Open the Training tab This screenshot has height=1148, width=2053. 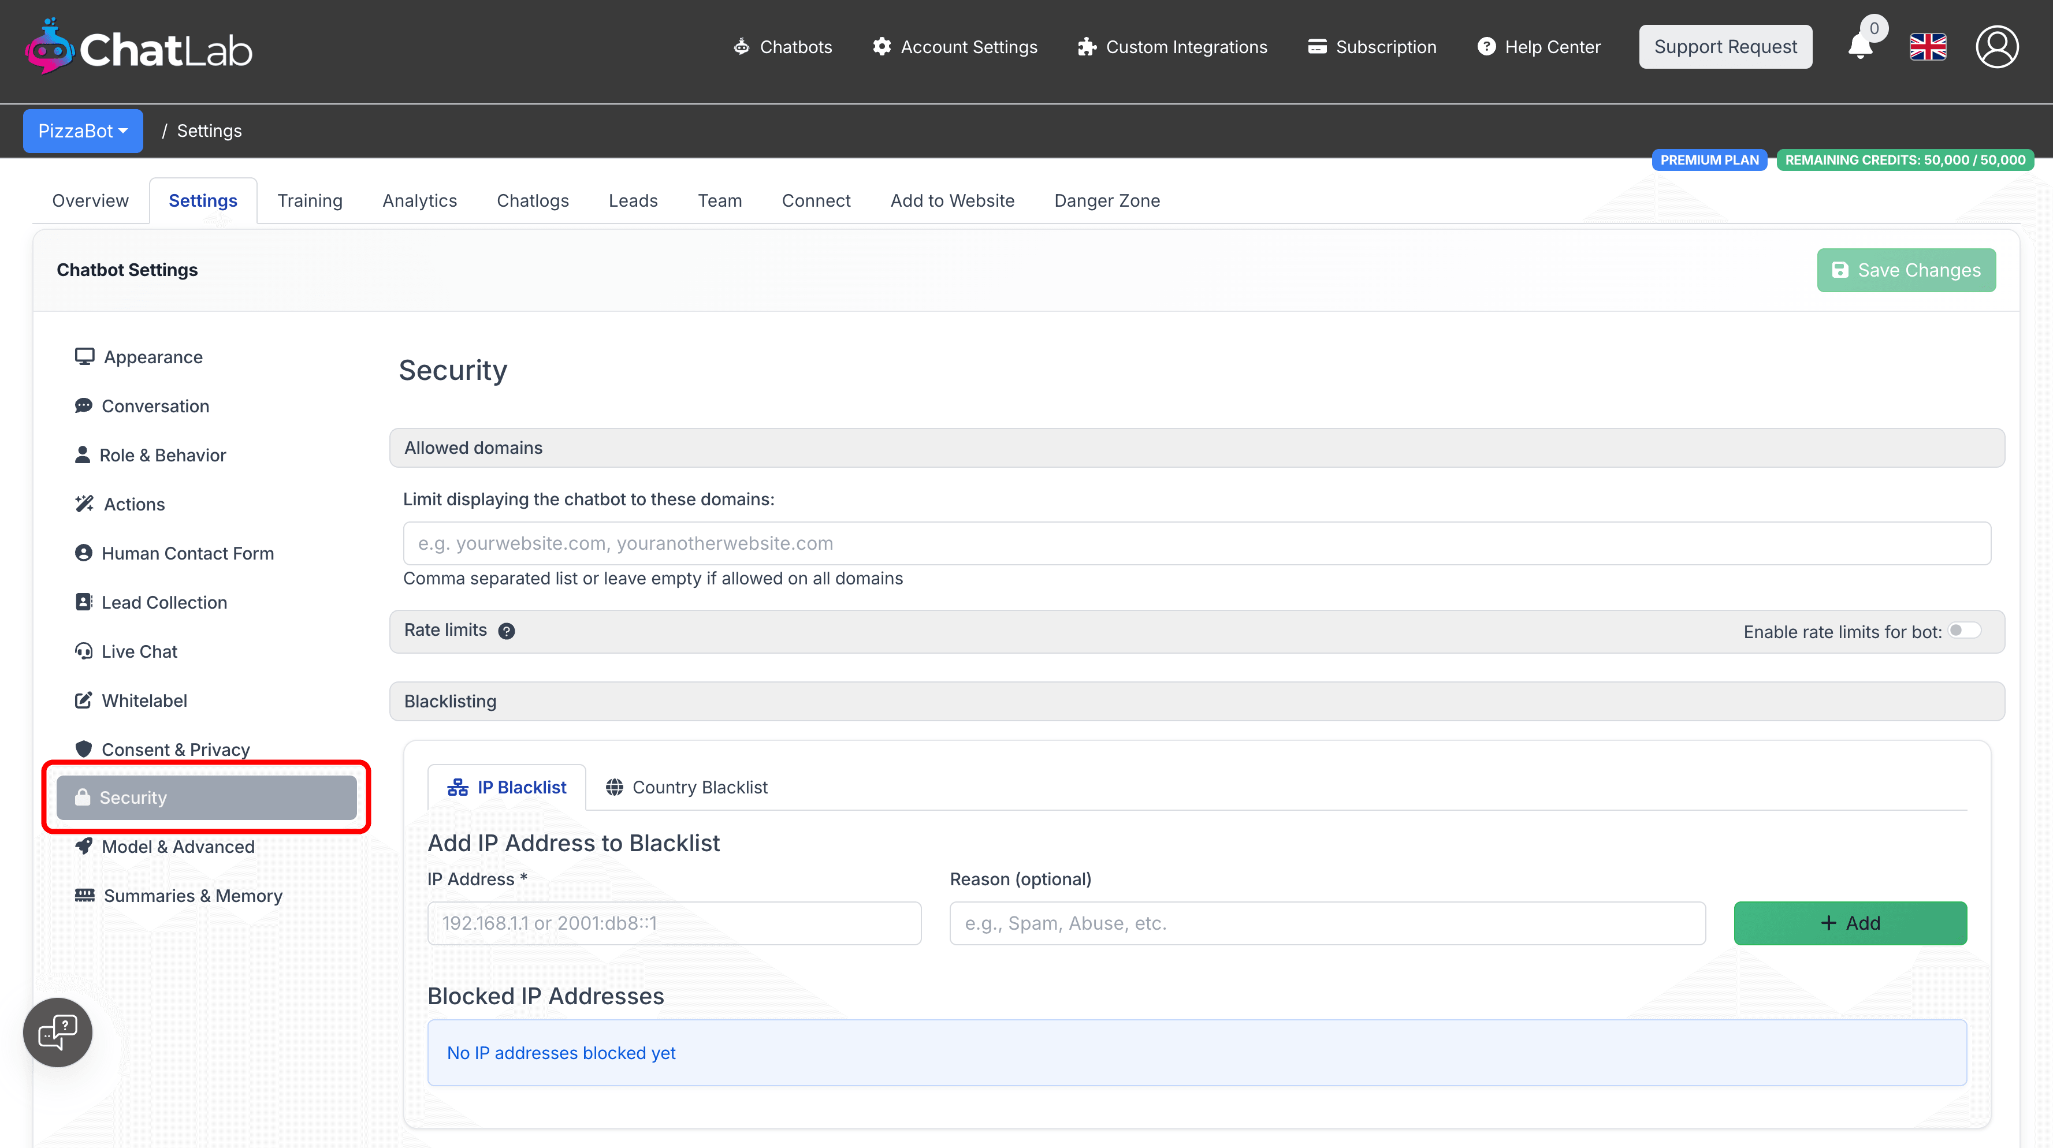[309, 201]
